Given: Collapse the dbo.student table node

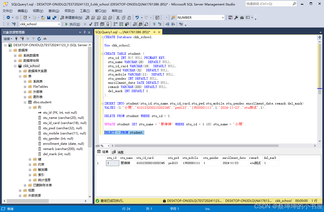Looking at the screenshot, I should point(25,102).
